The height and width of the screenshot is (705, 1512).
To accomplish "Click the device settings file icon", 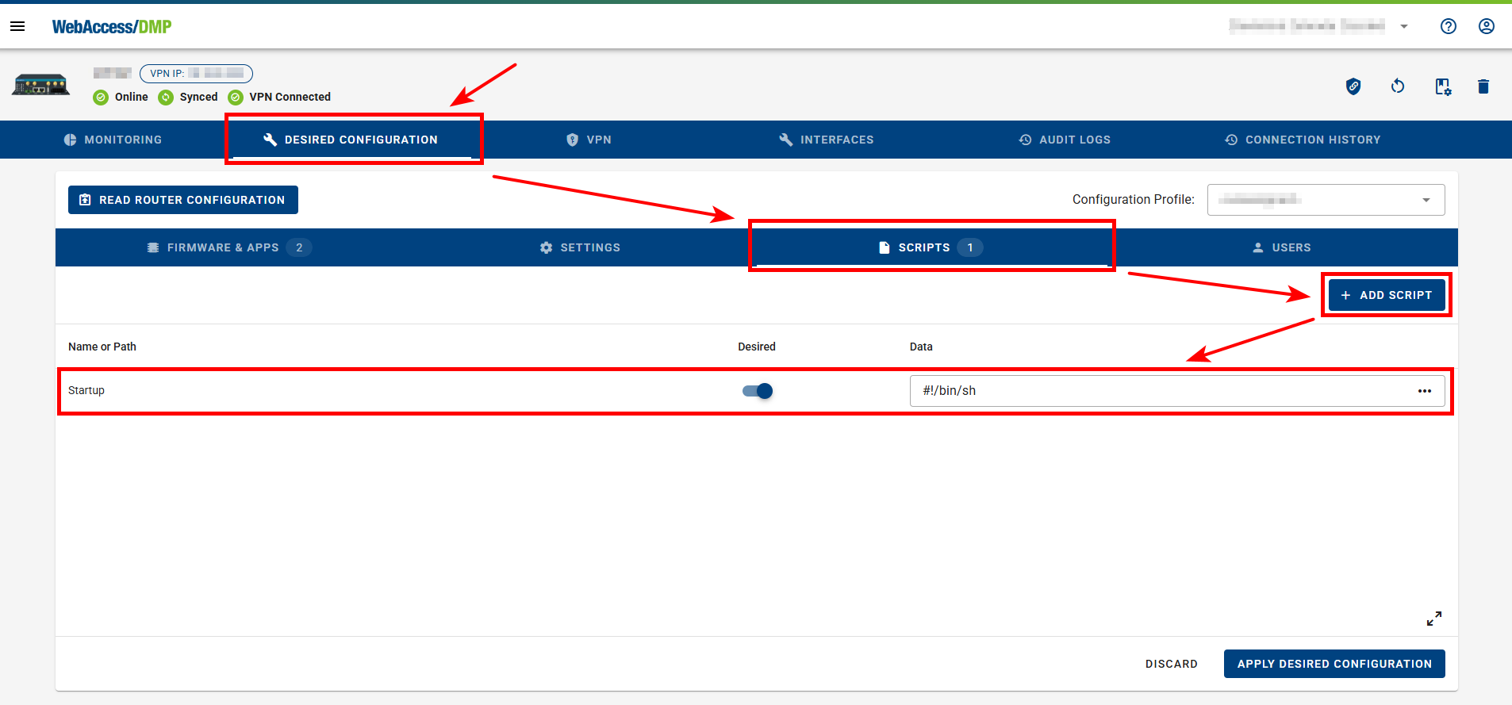I will (1442, 86).
